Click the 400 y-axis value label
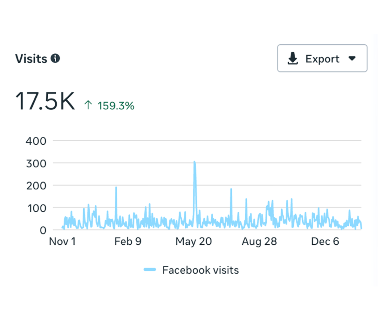The width and height of the screenshot is (384, 321). click(x=36, y=141)
